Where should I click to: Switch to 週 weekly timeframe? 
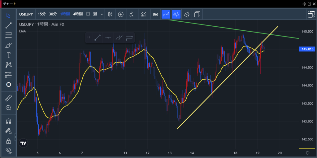(x=95, y=14)
